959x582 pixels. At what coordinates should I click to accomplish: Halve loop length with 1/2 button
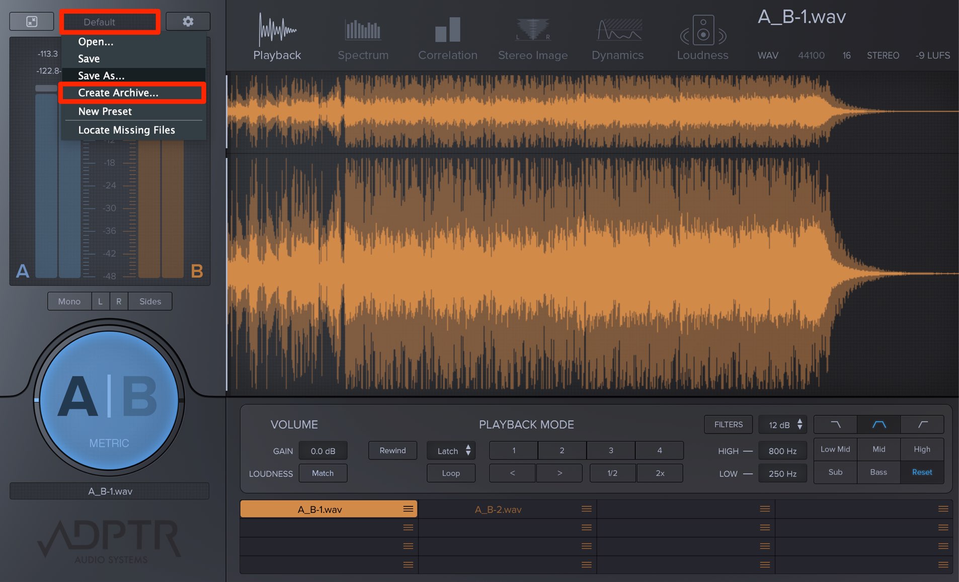click(x=612, y=473)
